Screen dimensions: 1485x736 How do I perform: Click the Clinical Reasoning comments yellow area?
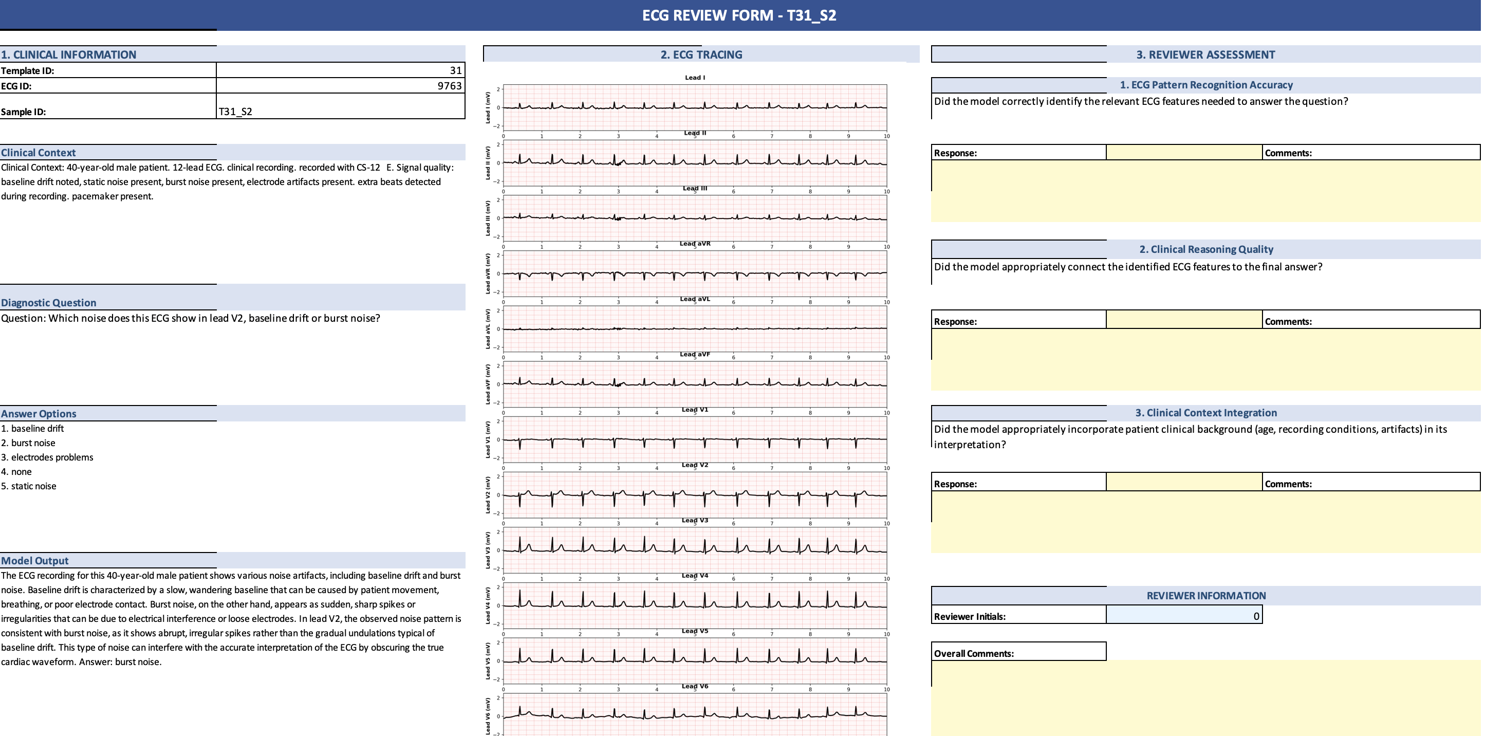(x=1205, y=360)
